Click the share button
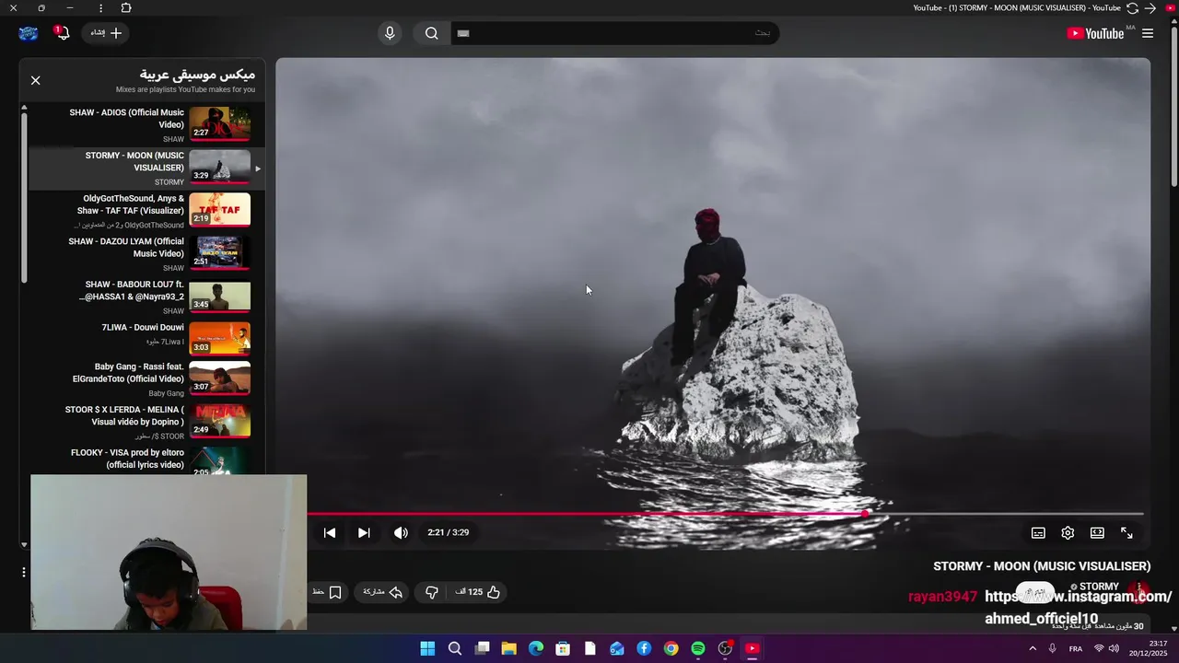This screenshot has width=1179, height=663. 383,592
